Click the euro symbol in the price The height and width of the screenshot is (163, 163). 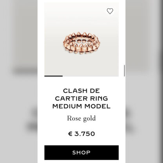click(x=70, y=134)
